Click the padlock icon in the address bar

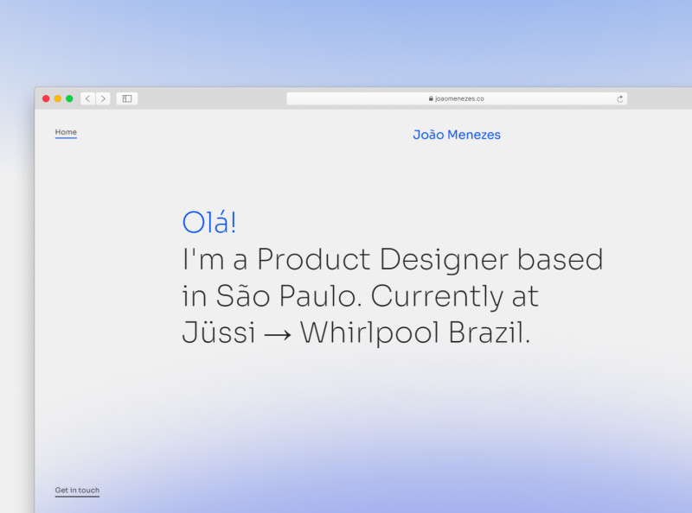[430, 98]
